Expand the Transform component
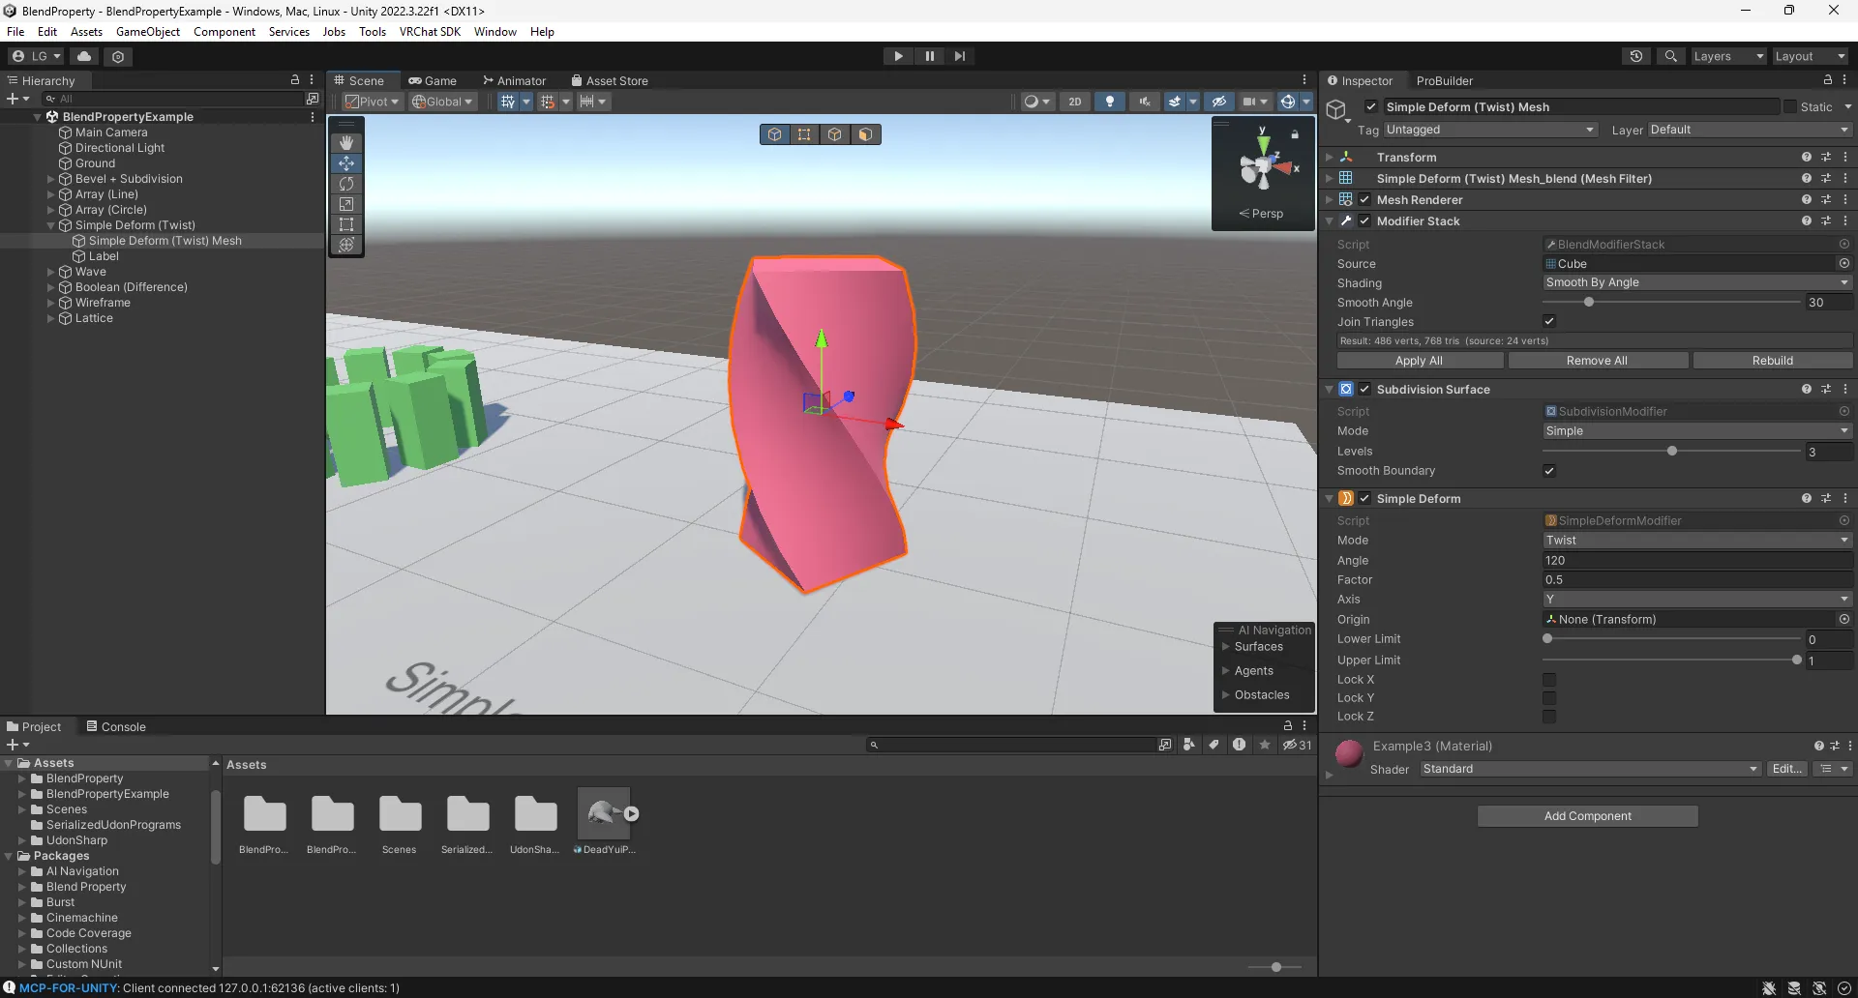Image resolution: width=1858 pixels, height=998 pixels. [1330, 157]
